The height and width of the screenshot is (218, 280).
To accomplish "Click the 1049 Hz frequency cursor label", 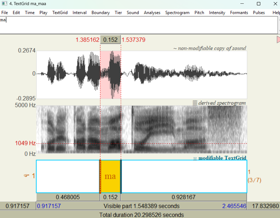I will point(25,143).
